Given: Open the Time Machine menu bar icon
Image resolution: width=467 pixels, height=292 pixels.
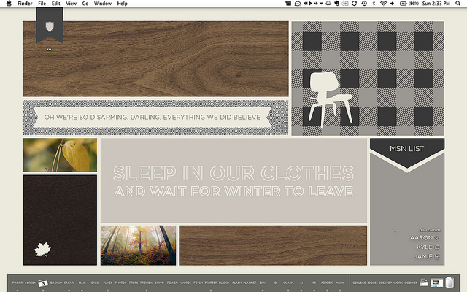Looking at the screenshot, I should pos(364,3).
